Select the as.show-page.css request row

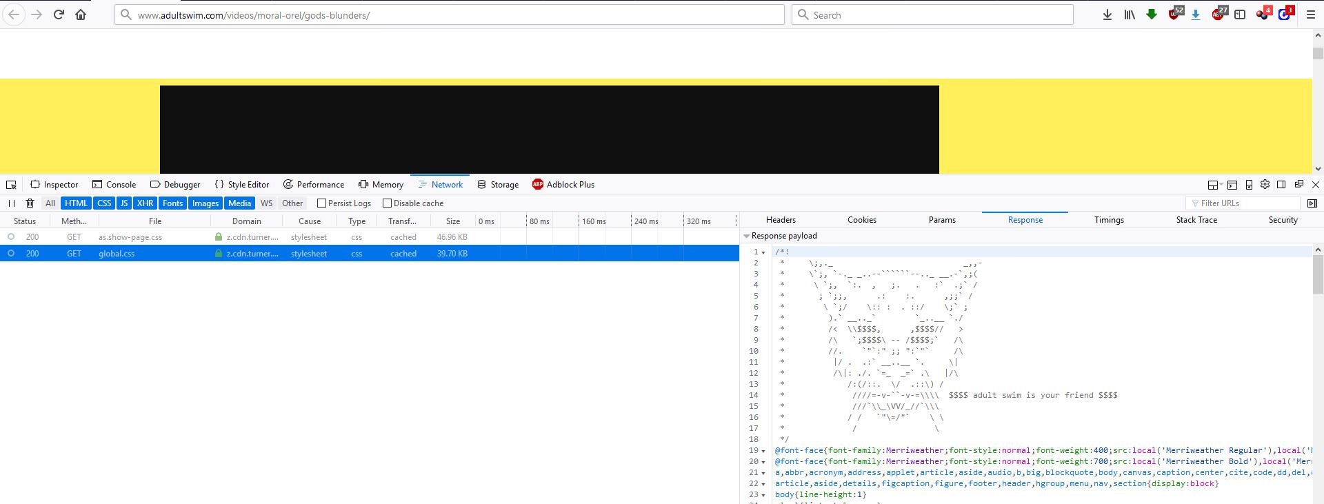click(370, 237)
